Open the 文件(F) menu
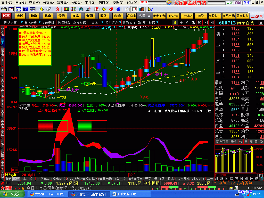264x198 pixels. pyautogui.click(x=7, y=2)
